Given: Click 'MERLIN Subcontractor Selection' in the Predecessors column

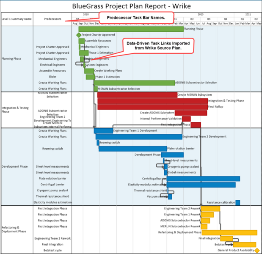Looking at the screenshot, I should point(52,95).
